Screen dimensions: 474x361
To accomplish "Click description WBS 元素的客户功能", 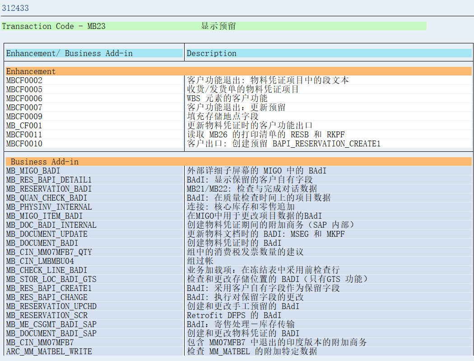I will 227,98.
